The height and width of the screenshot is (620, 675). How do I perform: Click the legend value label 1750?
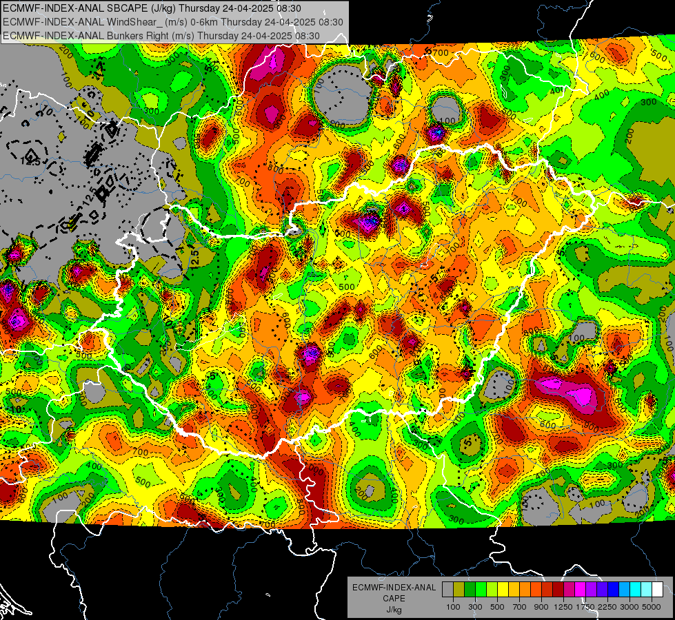coord(585,607)
